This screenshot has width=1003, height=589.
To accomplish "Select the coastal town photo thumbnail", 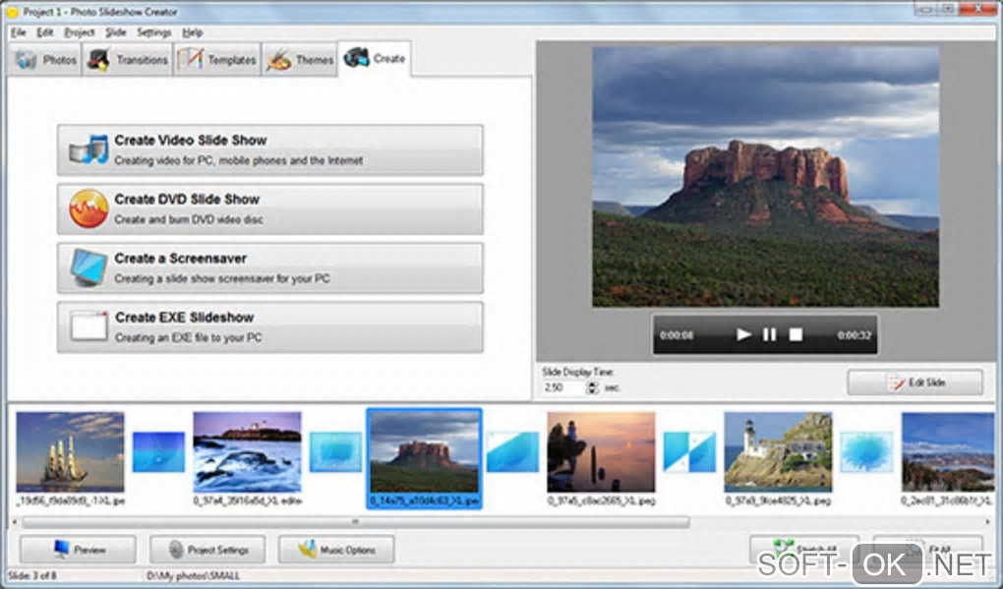I will [x=947, y=452].
